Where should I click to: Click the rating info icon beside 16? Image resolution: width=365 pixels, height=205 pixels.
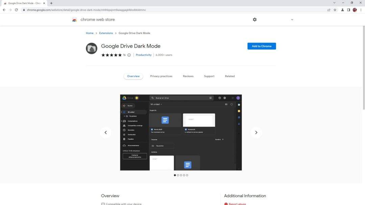tap(129, 55)
